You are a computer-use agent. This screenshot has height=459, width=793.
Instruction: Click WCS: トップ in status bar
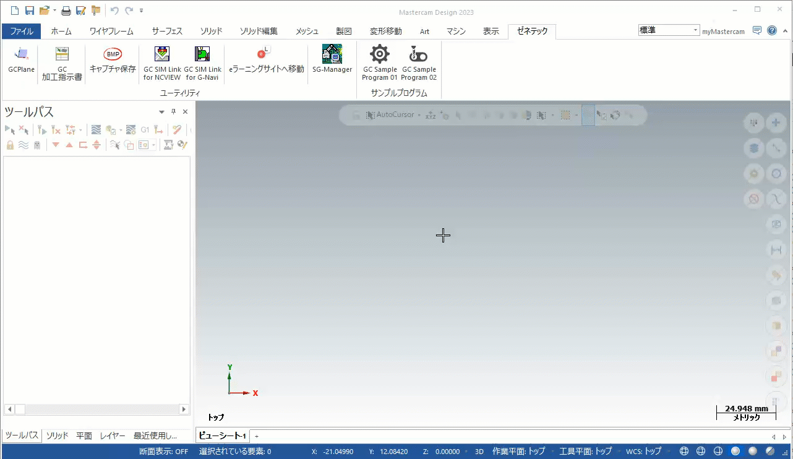tap(643, 452)
